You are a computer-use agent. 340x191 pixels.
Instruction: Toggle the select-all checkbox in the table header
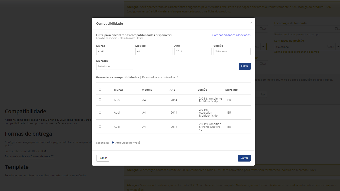[x=100, y=89]
